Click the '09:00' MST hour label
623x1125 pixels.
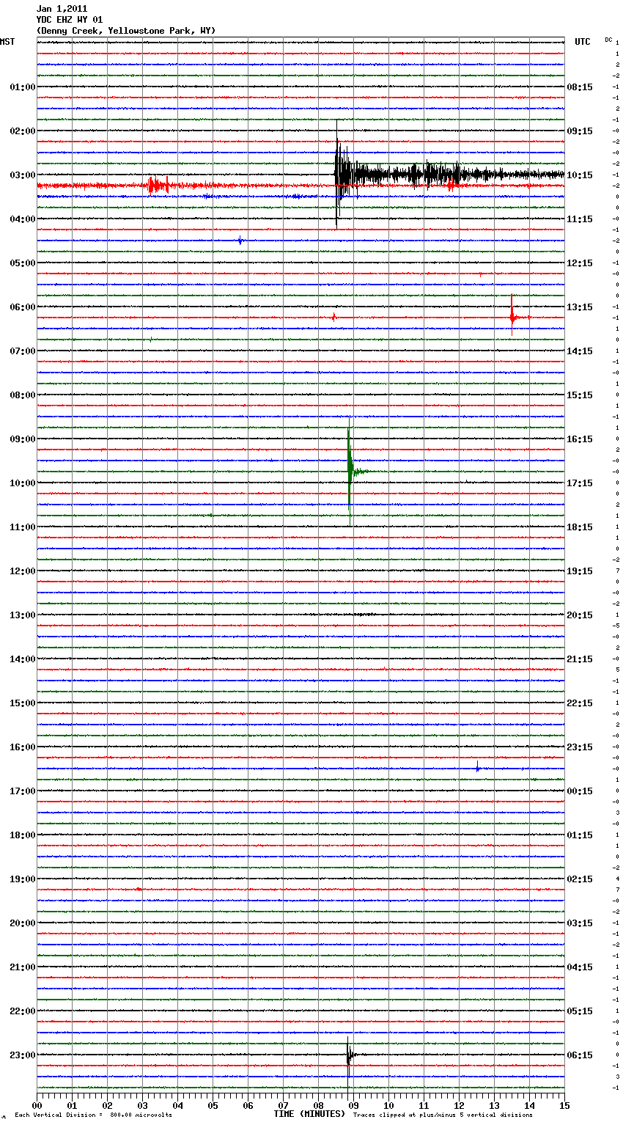click(x=22, y=439)
